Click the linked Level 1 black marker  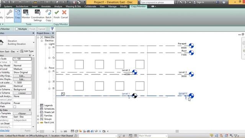[134, 95]
